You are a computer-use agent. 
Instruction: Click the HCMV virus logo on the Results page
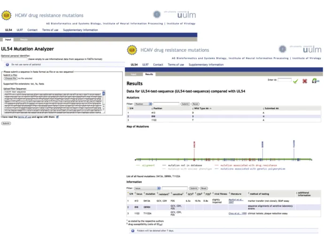point(132,50)
